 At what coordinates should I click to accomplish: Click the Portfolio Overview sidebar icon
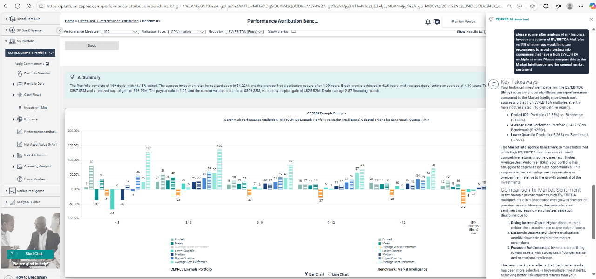pyautogui.click(x=20, y=73)
